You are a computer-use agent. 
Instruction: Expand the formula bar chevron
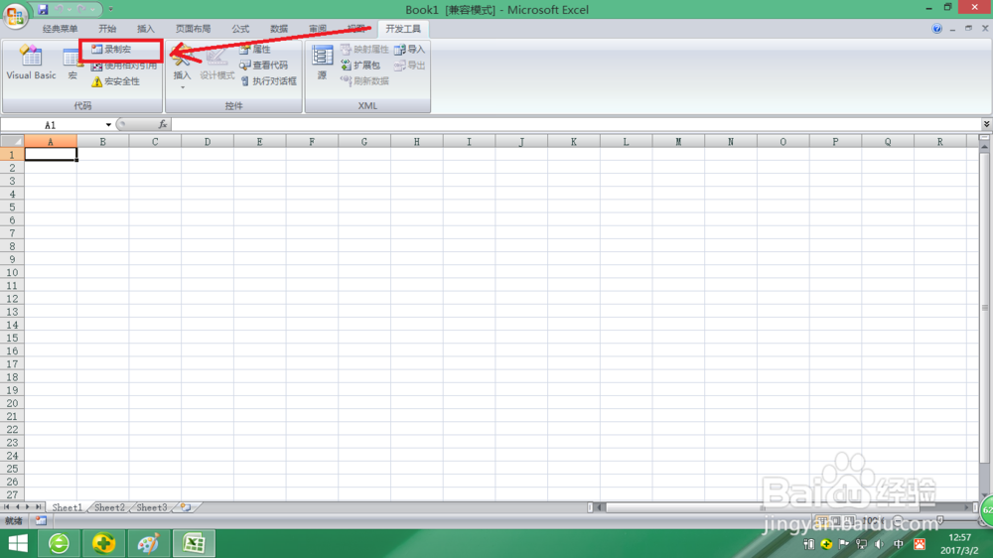coord(987,124)
